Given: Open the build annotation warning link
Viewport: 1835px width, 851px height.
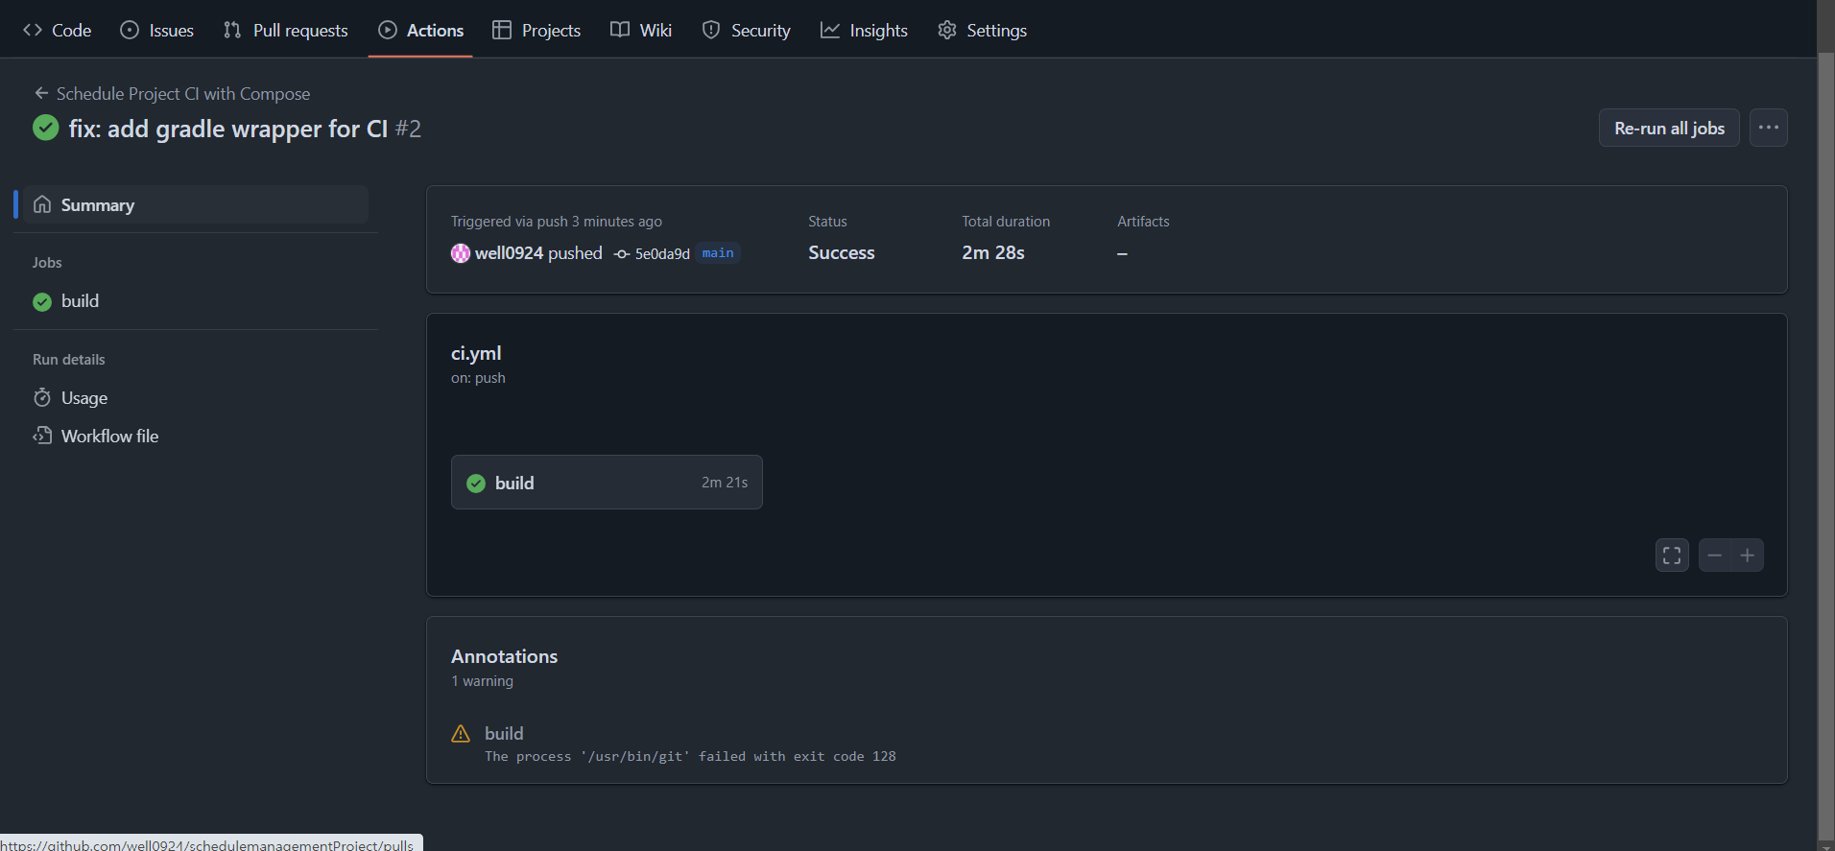Looking at the screenshot, I should (504, 733).
